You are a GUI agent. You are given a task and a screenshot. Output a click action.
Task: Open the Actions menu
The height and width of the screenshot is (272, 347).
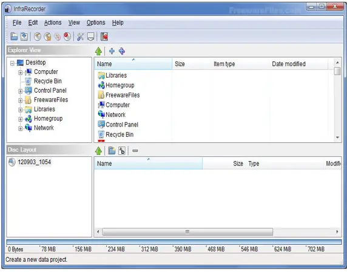53,22
